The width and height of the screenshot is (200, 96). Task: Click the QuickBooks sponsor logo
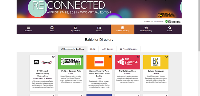click(173, 22)
